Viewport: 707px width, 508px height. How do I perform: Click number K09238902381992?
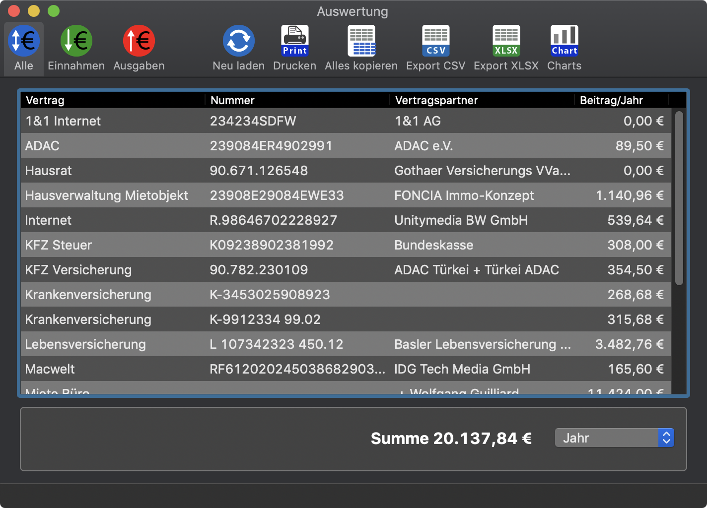click(x=272, y=245)
